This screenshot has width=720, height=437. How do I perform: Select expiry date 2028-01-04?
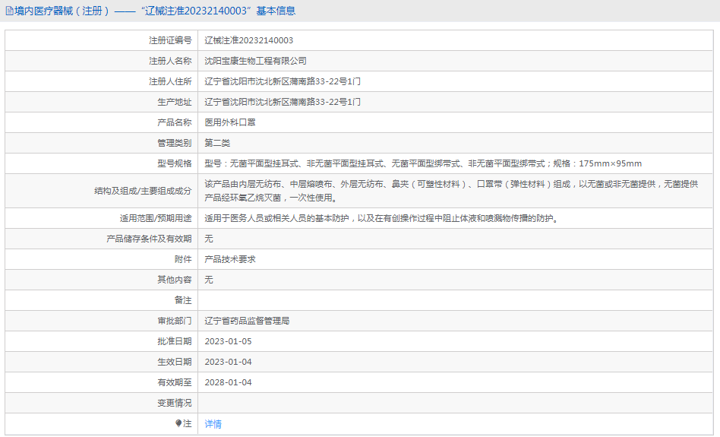228,382
